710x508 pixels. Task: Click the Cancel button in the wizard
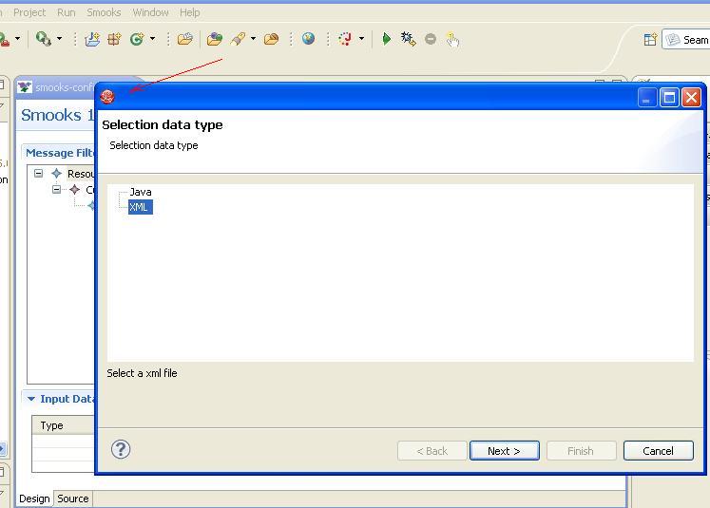659,451
